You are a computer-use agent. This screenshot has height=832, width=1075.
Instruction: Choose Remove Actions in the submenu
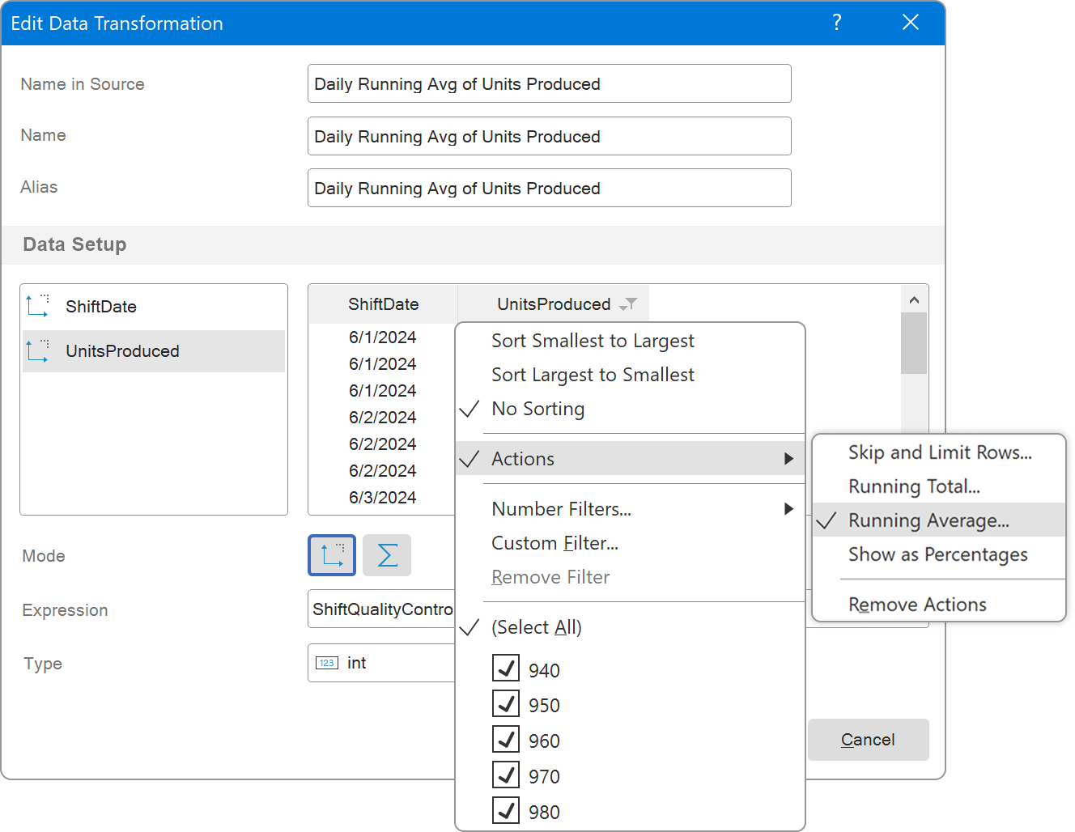[x=917, y=605]
